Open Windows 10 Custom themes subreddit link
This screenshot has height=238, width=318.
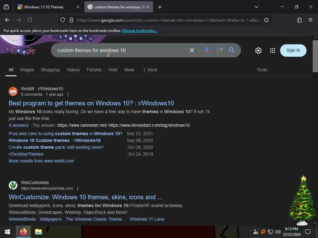[x=55, y=140]
